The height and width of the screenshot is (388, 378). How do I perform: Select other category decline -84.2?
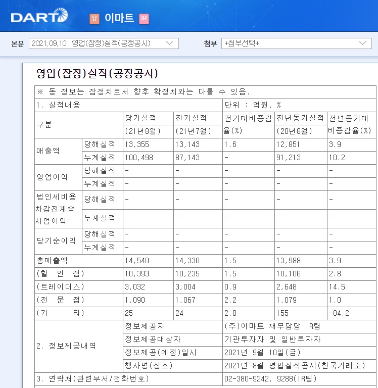click(x=339, y=313)
